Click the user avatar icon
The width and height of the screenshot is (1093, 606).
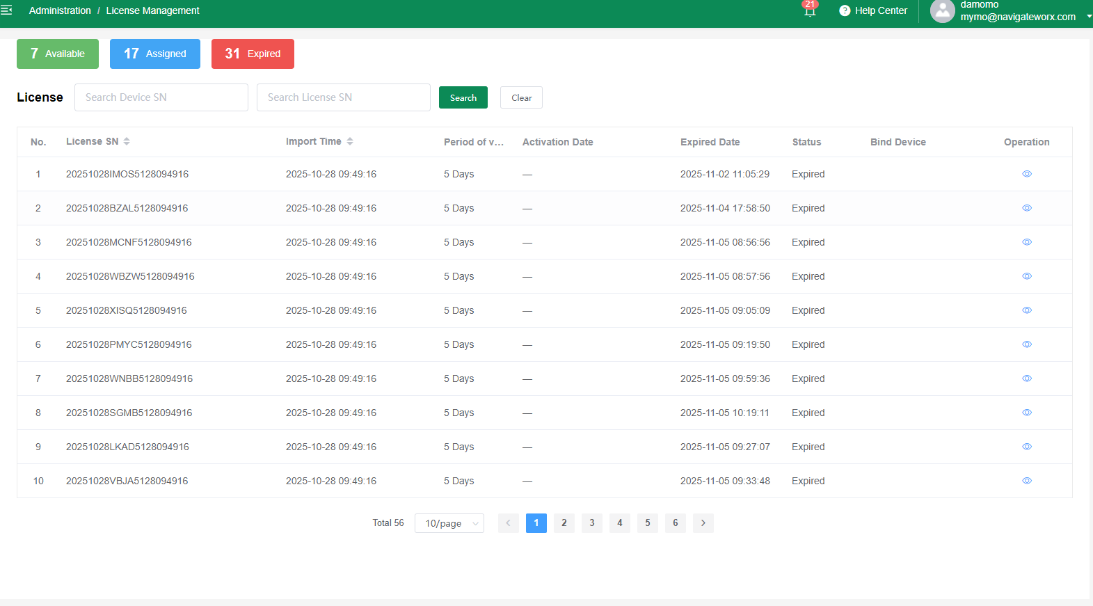(942, 11)
